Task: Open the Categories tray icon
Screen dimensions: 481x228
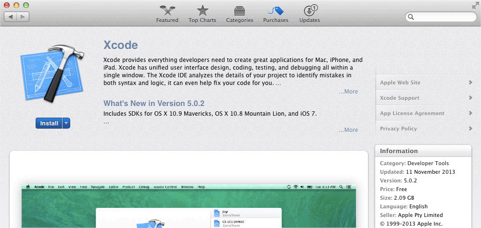Action: [x=240, y=11]
